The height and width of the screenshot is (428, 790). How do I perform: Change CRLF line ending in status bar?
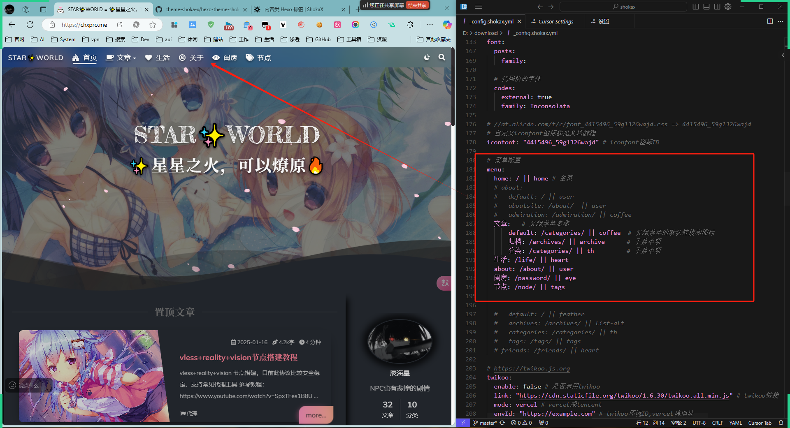point(717,423)
